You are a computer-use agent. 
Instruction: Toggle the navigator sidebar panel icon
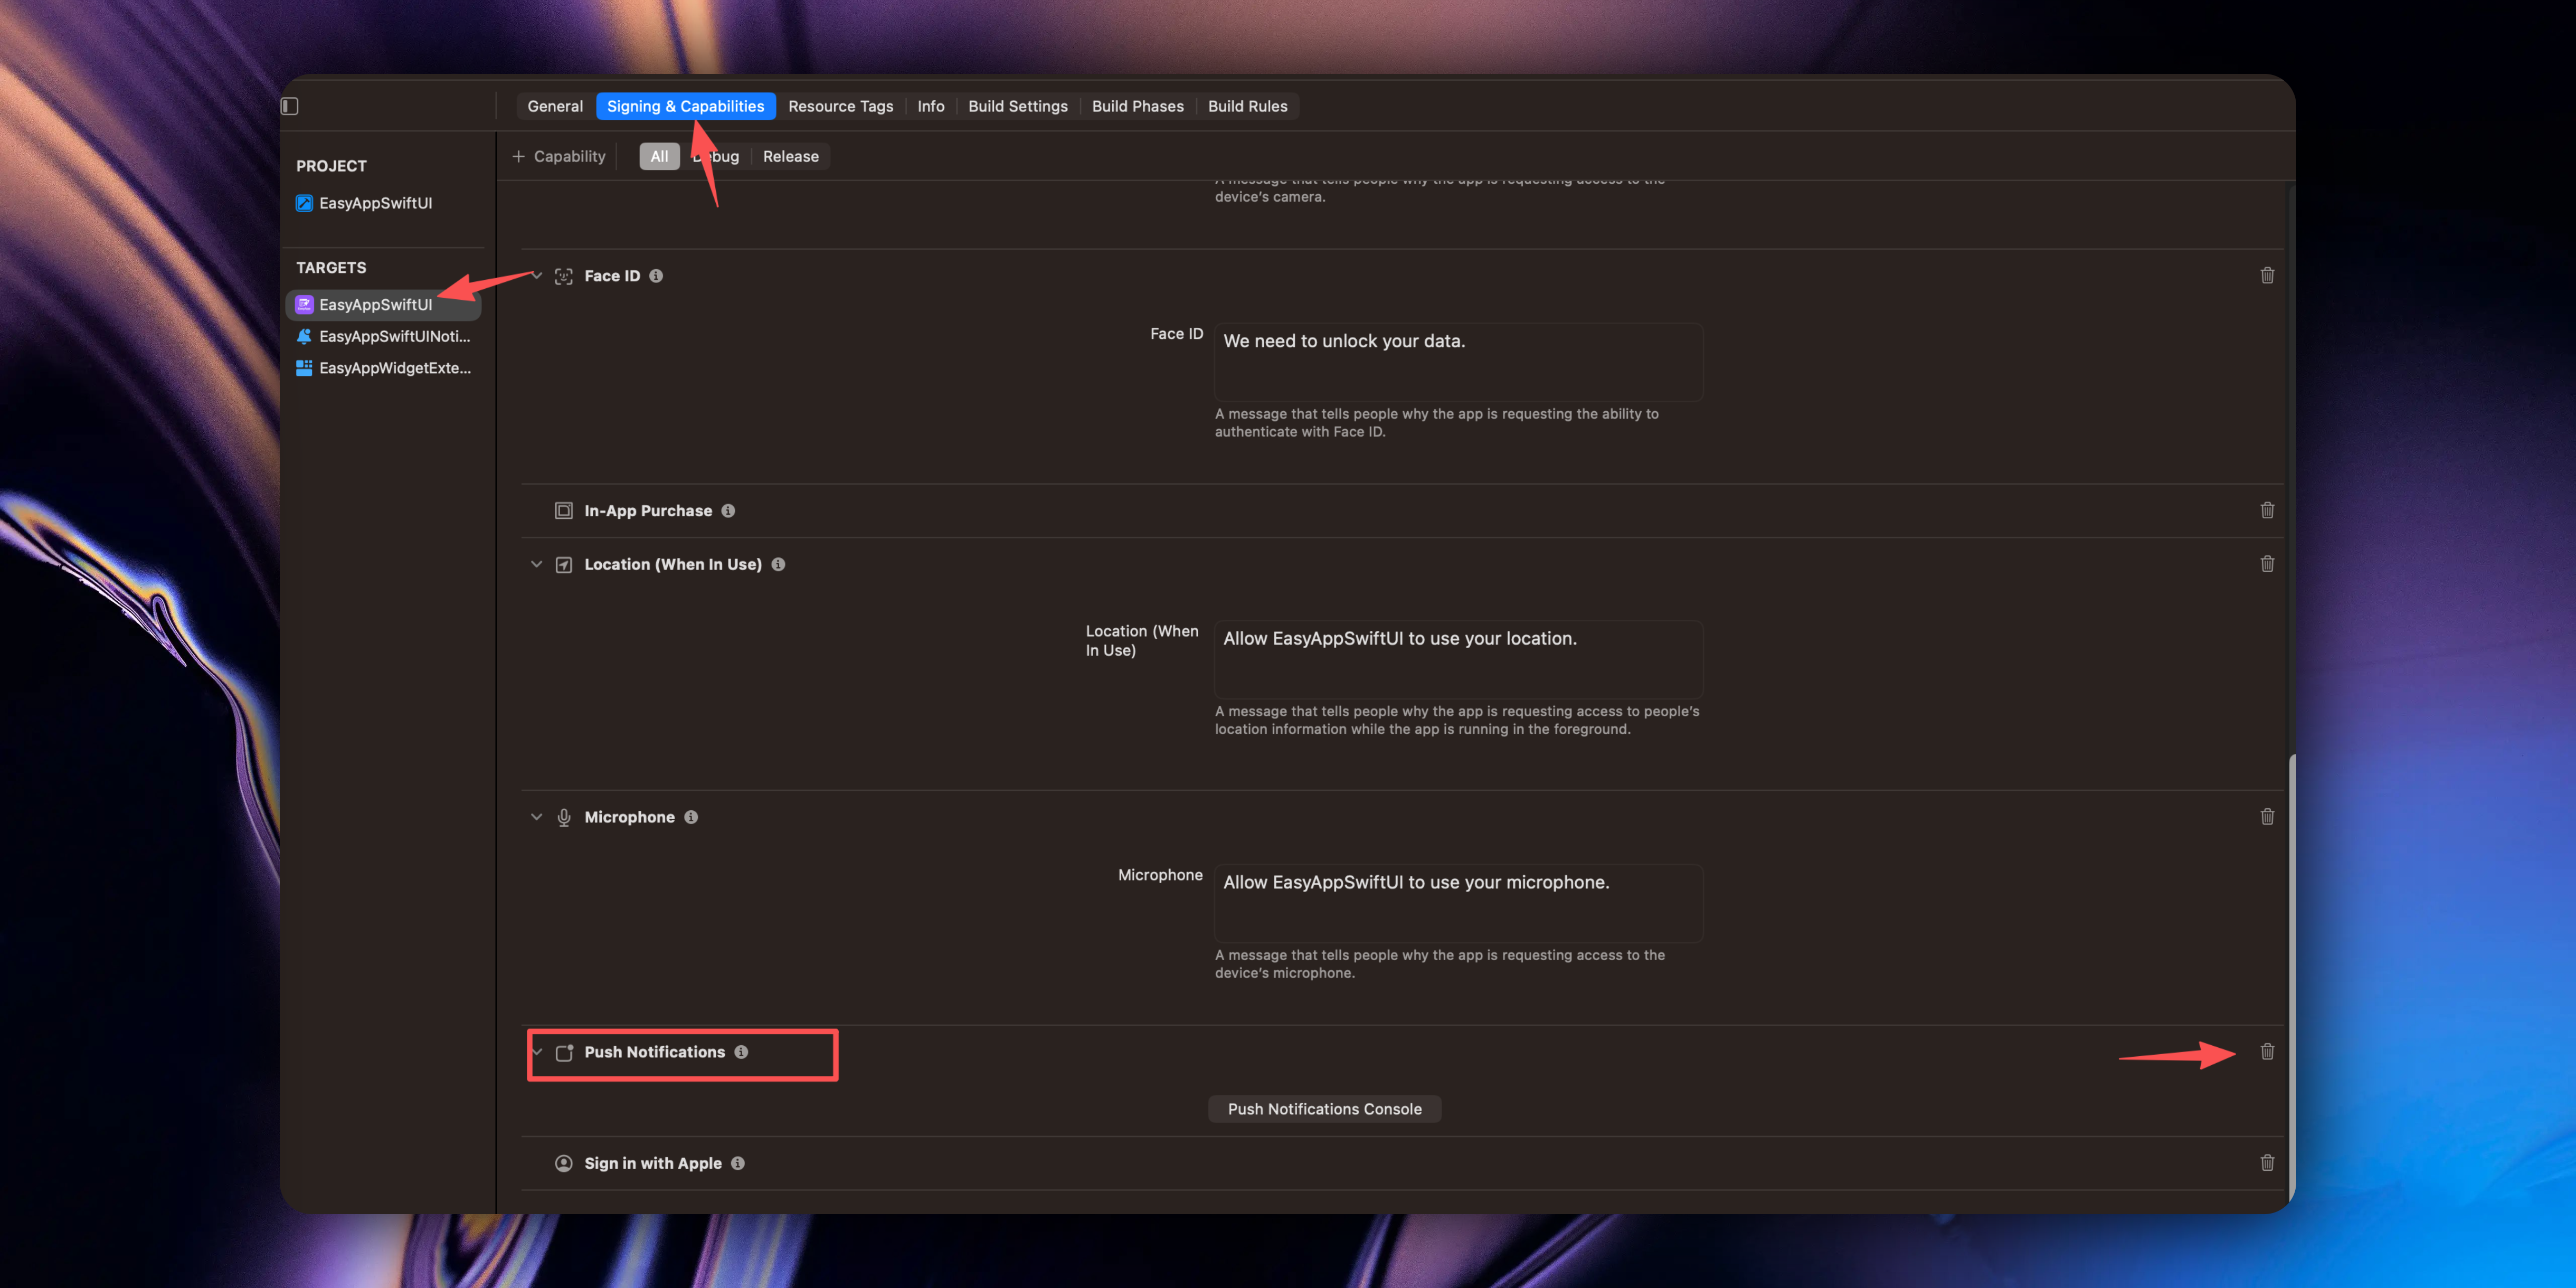pos(290,106)
